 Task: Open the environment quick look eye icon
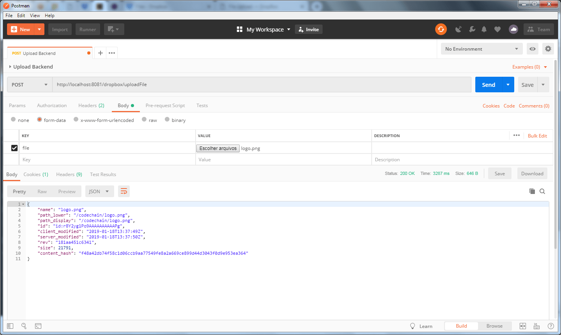[533, 49]
